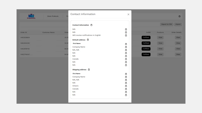The width and height of the screenshot is (202, 113).
Task: Copy the whole Default address section
Action: [88, 40]
